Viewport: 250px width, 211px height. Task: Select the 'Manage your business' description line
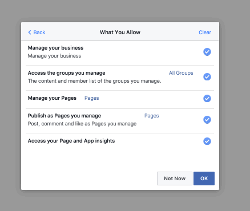54,56
